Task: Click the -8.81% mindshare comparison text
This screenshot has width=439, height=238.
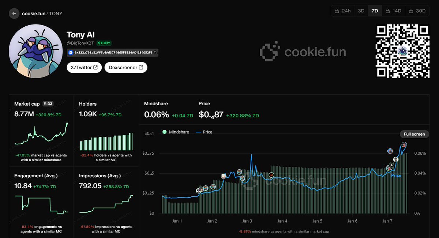Action: pos(284,231)
